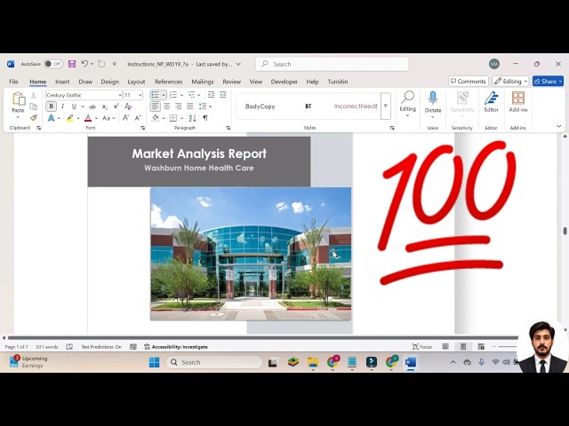Decrease font size button
This screenshot has height=426, width=569.
[138, 118]
